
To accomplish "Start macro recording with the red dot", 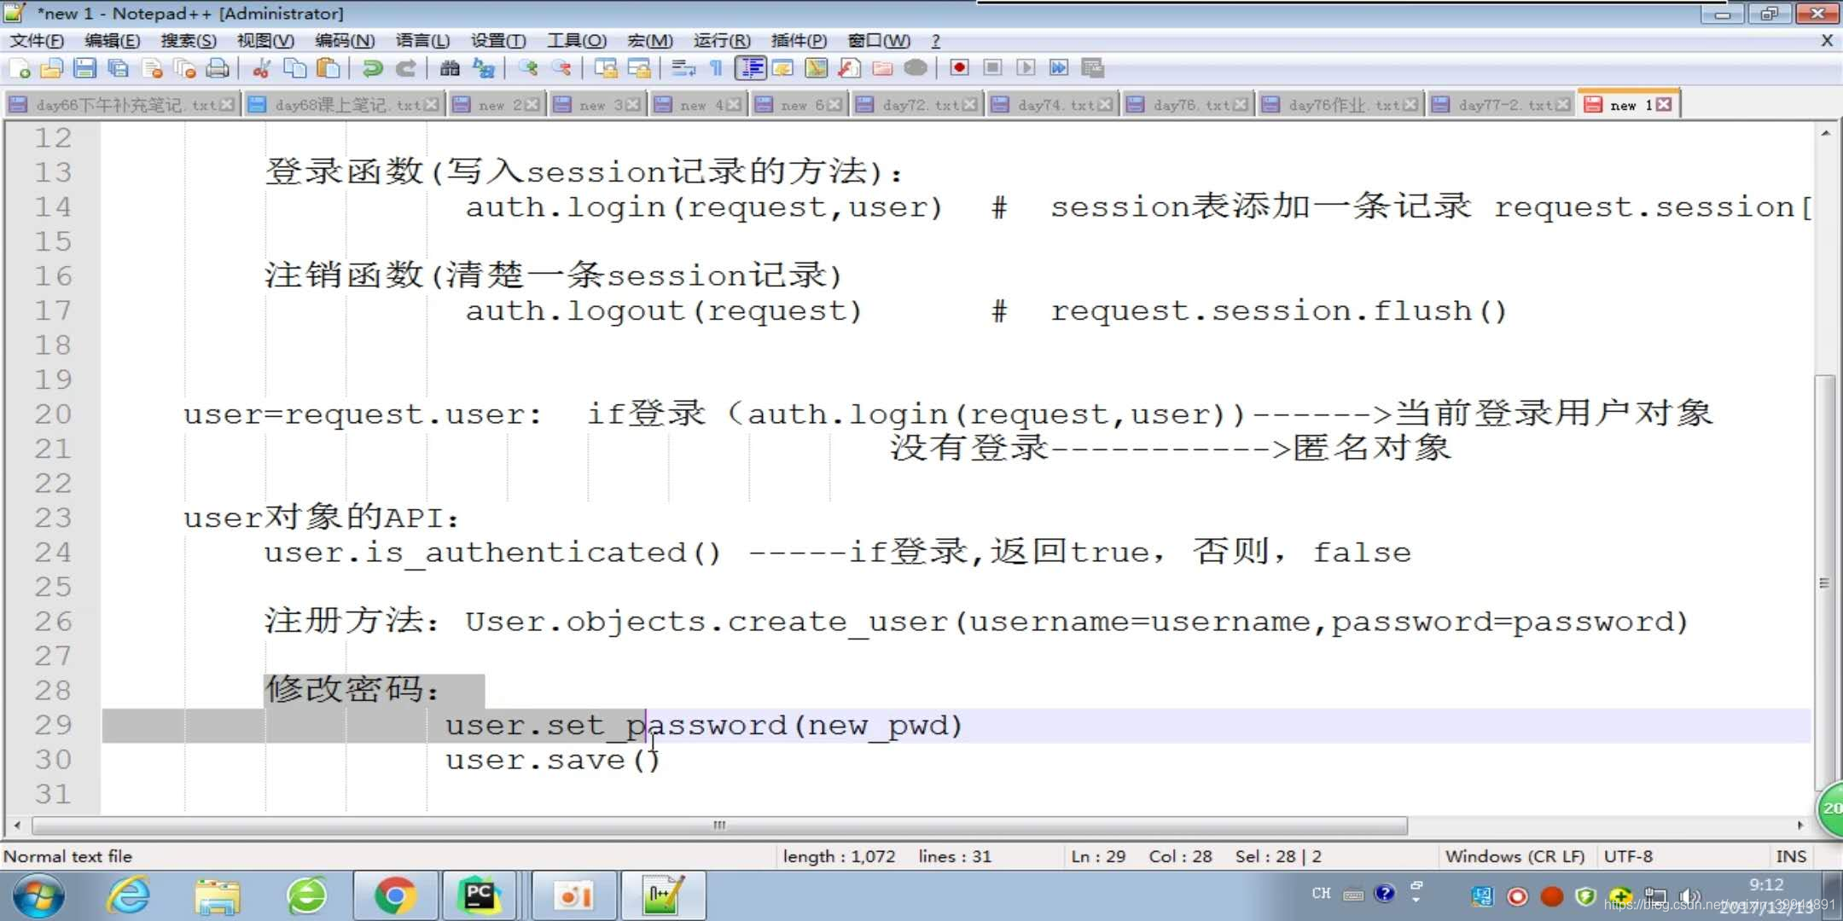I will (959, 68).
